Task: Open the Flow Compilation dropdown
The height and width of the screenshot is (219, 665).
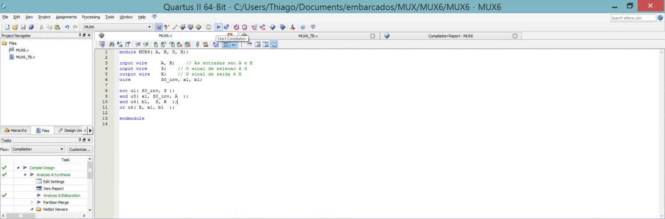Action: [x=38, y=149]
